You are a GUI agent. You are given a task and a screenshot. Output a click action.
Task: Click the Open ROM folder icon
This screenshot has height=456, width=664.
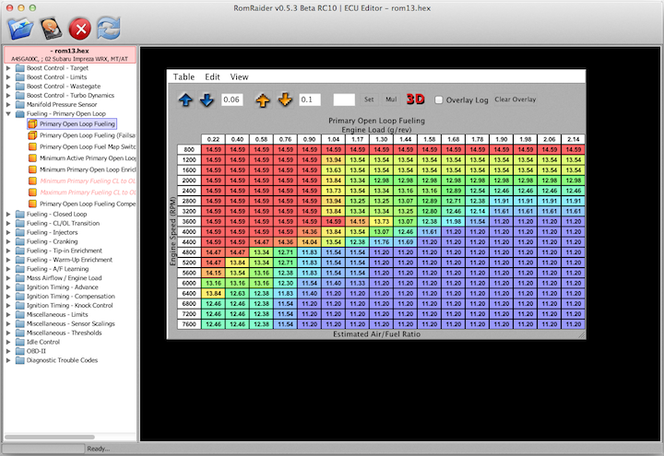pos(19,27)
